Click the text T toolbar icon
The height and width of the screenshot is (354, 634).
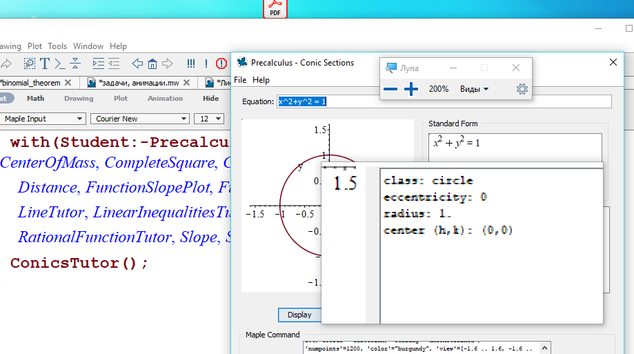click(x=44, y=63)
